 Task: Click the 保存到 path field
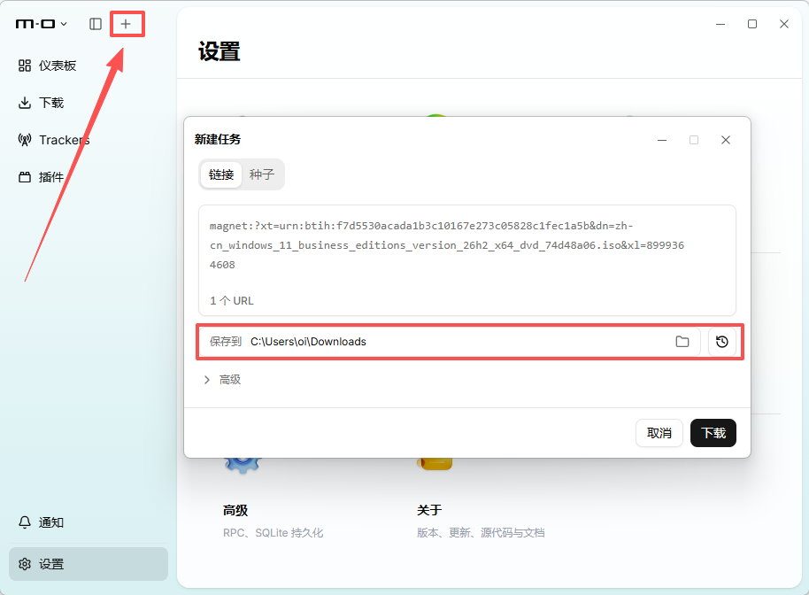pos(448,342)
